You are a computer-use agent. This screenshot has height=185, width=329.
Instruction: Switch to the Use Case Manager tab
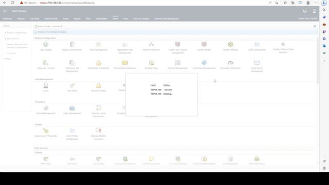coord(141,18)
